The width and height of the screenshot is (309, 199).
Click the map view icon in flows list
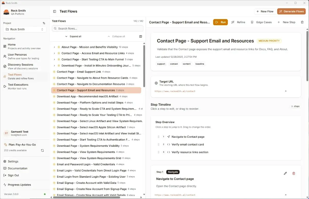coord(141,37)
